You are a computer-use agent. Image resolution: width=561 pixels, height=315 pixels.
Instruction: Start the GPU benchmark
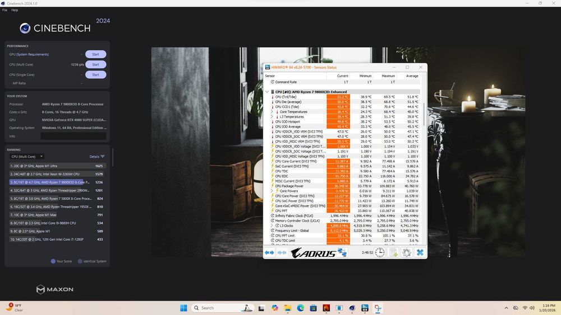tap(95, 54)
